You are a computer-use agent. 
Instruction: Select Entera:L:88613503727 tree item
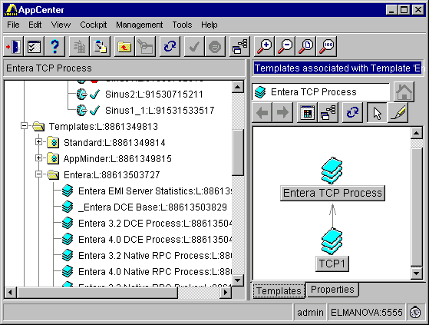point(111,175)
